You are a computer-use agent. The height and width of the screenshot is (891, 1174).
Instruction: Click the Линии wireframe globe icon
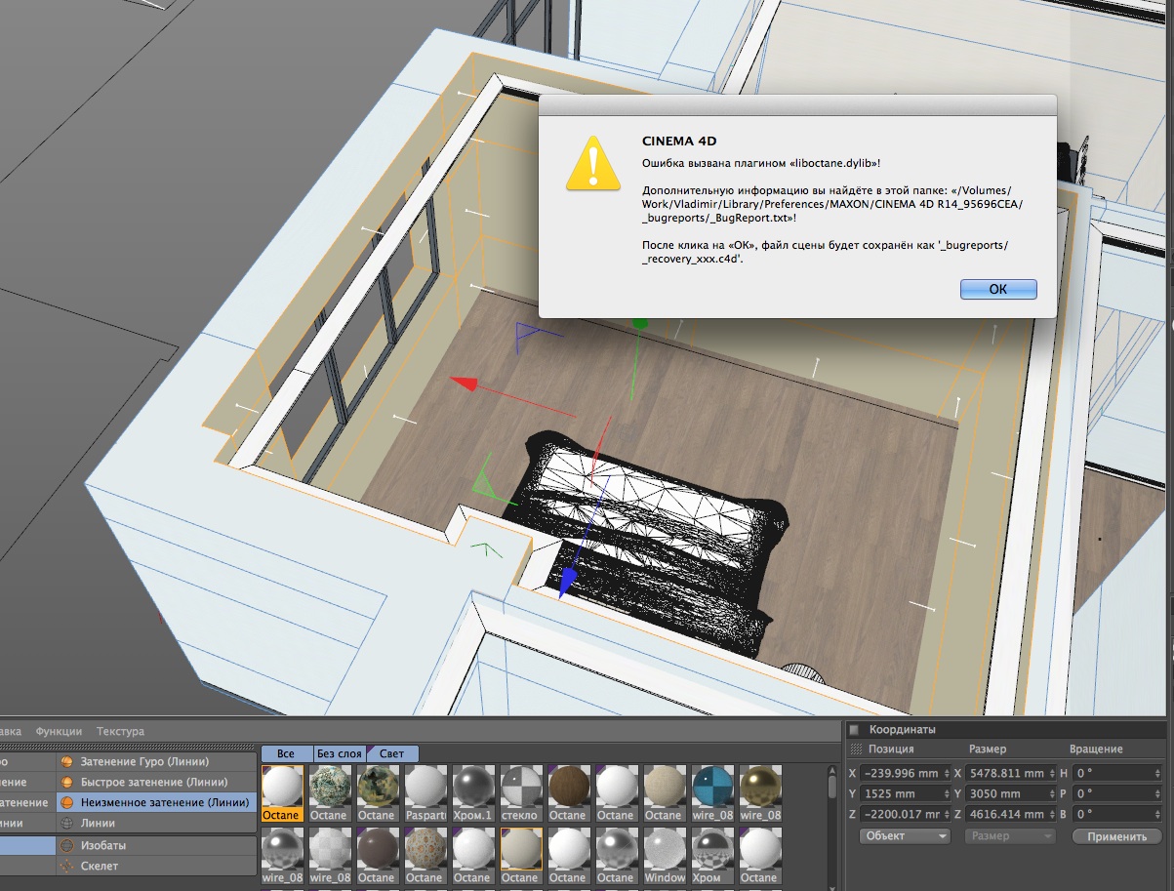pos(67,823)
